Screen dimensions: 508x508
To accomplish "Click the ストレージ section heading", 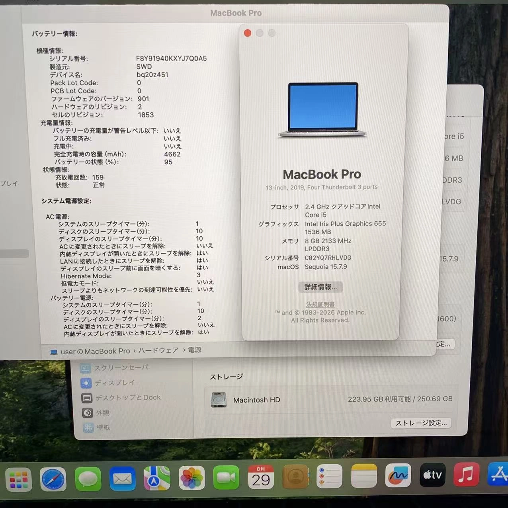I will coord(227,377).
